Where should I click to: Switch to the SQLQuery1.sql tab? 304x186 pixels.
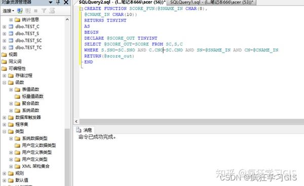click(x=212, y=3)
